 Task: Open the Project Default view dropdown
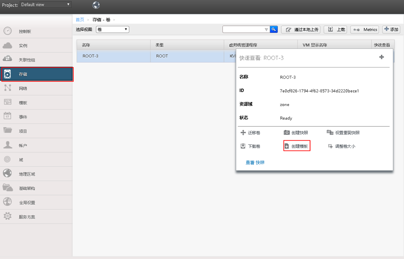point(45,5)
